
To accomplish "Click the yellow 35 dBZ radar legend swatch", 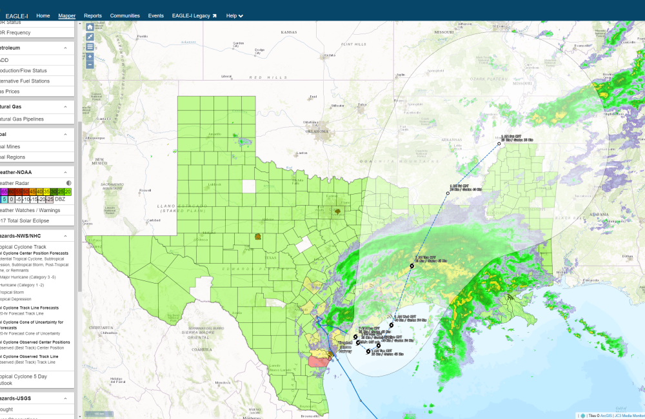I will [x=46, y=192].
